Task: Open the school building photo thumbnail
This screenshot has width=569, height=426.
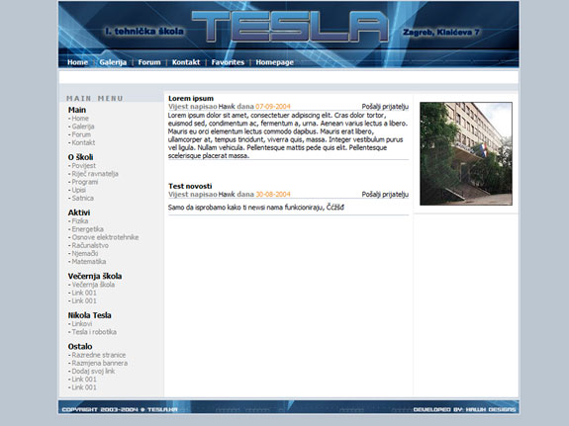Action: [466, 153]
